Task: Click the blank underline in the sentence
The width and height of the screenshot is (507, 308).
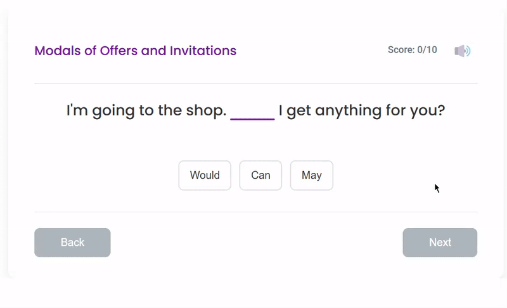Action: click(252, 113)
